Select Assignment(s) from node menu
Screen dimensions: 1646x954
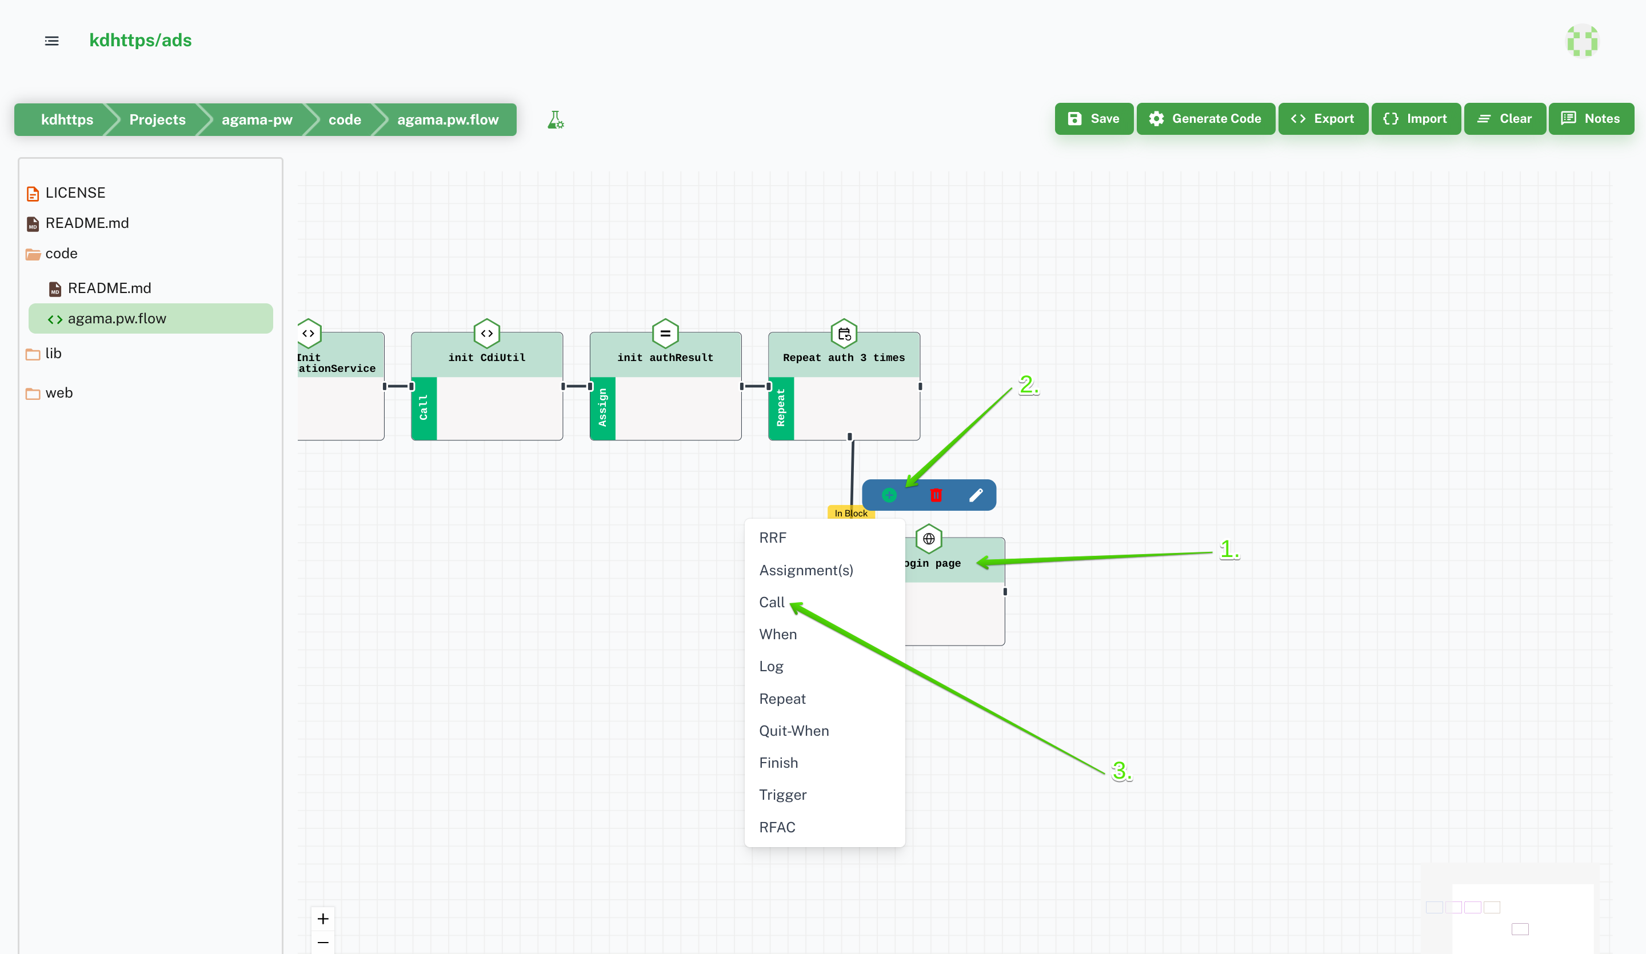coord(824,570)
